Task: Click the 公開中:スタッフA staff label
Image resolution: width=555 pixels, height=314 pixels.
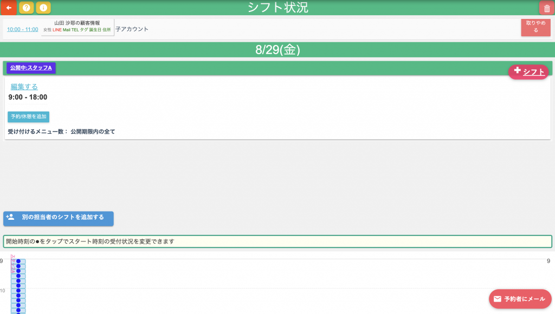Action: (31, 68)
